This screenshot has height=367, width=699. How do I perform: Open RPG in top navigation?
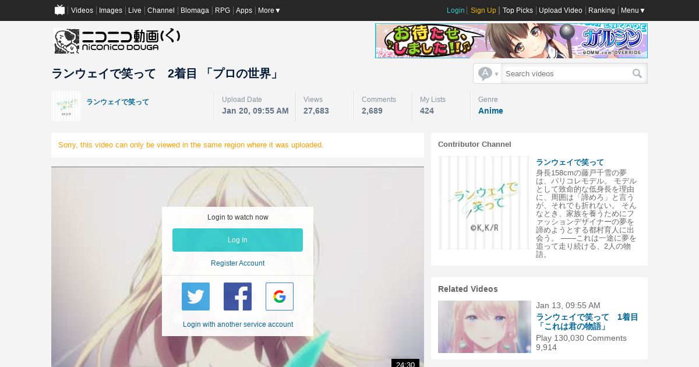(223, 10)
